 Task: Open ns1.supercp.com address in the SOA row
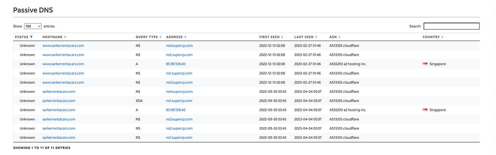tap(179, 101)
